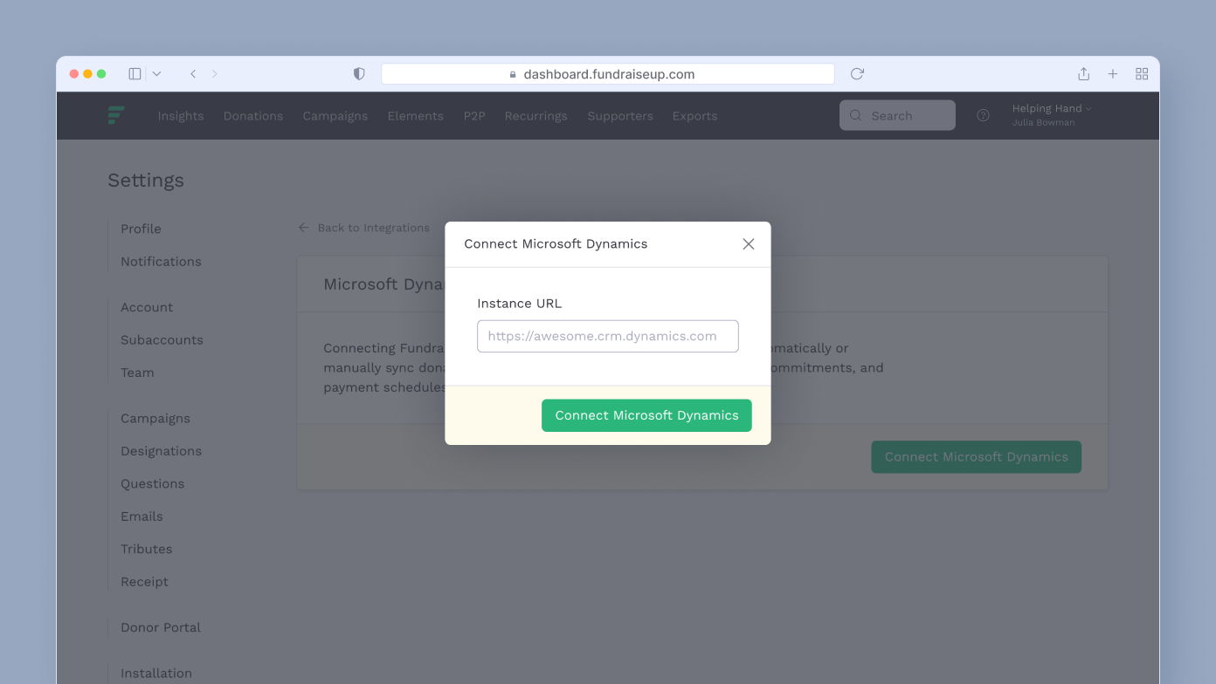Expand the Safari tab group chevron

click(x=156, y=74)
